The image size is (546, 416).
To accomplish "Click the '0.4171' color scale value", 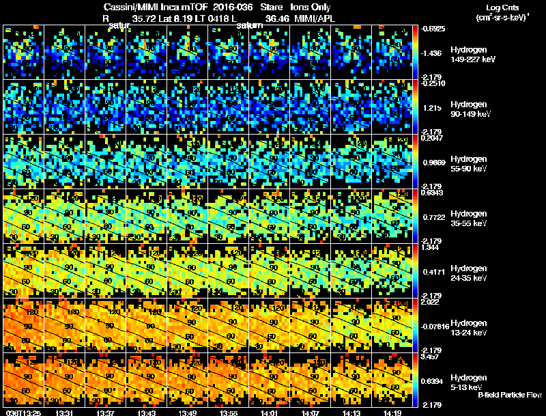I will [434, 272].
